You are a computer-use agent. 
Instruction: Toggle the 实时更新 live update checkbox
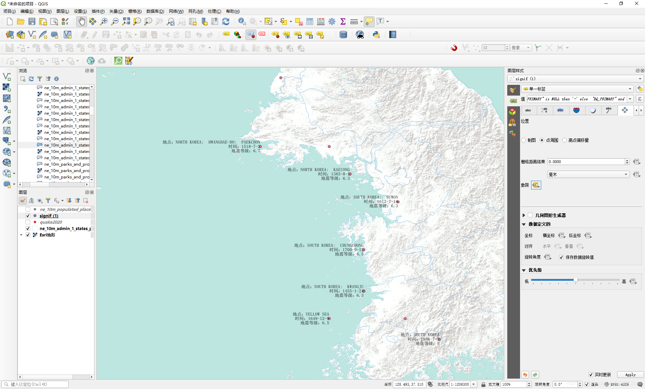pyautogui.click(x=591, y=375)
